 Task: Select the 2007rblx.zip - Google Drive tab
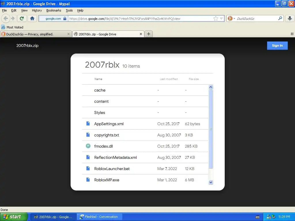coord(108,34)
